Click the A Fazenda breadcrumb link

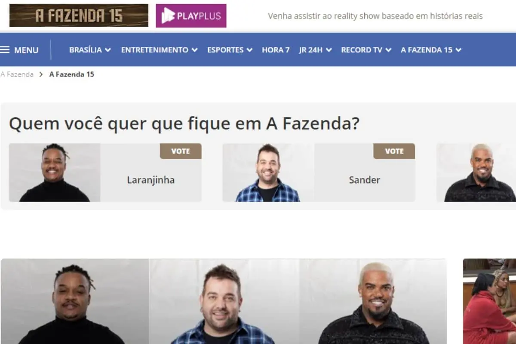tap(17, 74)
